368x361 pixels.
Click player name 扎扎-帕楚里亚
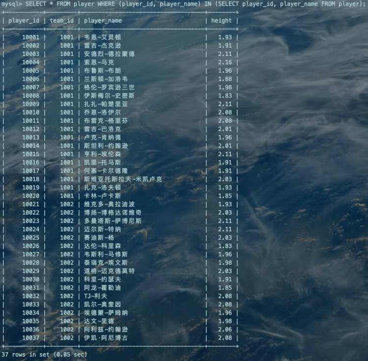pyautogui.click(x=106, y=104)
